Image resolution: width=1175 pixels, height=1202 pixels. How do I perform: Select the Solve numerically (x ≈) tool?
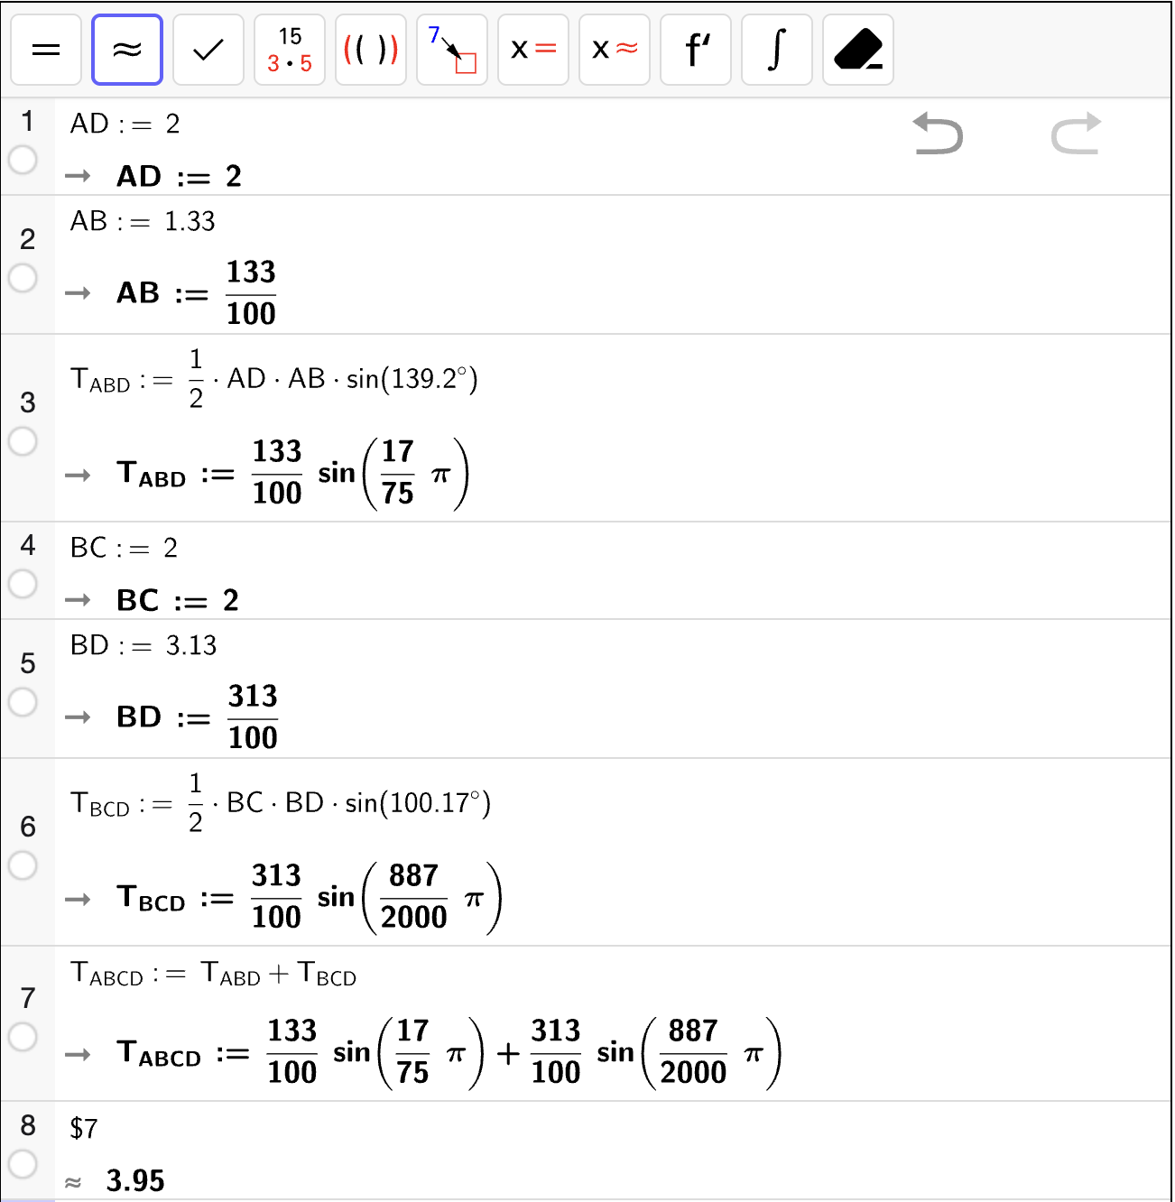coord(615,51)
